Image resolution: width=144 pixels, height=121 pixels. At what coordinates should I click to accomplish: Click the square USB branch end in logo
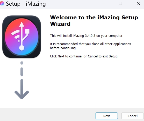[27, 31]
